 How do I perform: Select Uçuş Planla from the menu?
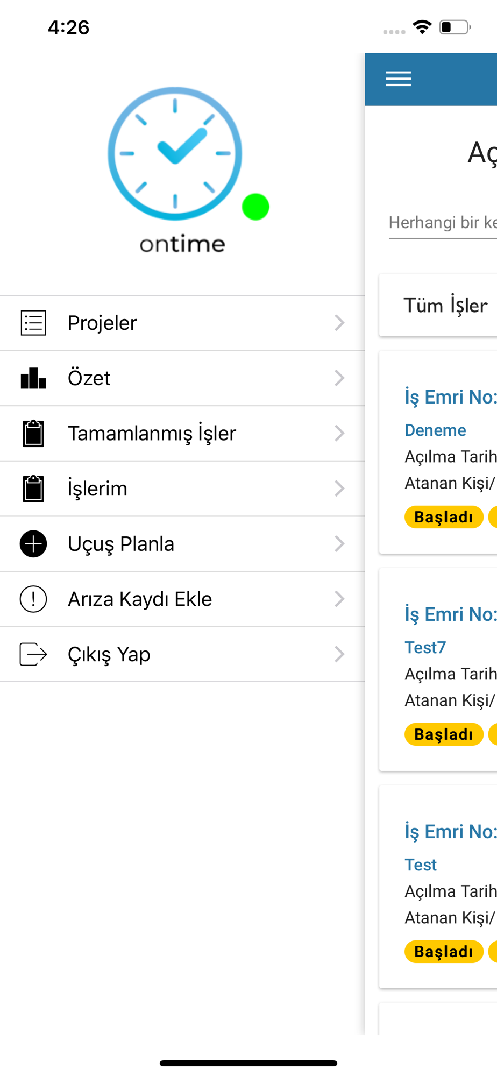coord(121,544)
